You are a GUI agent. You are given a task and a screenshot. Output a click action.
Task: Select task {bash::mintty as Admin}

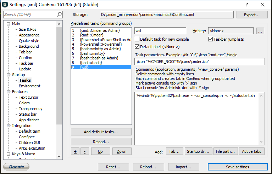click(101, 49)
